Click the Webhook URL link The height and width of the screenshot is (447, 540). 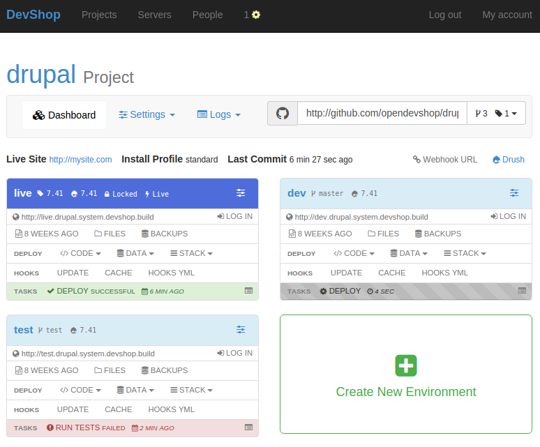[445, 160]
